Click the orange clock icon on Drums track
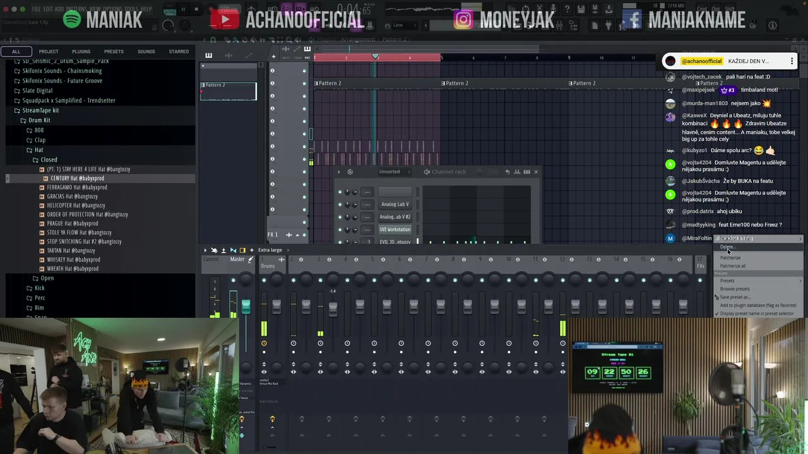Viewport: 808px width, 454px height. pos(264,344)
